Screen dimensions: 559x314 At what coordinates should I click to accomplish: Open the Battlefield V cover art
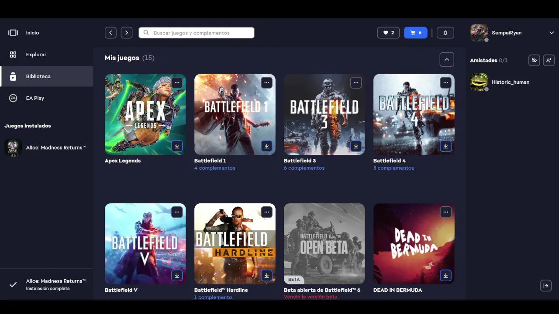tap(145, 244)
